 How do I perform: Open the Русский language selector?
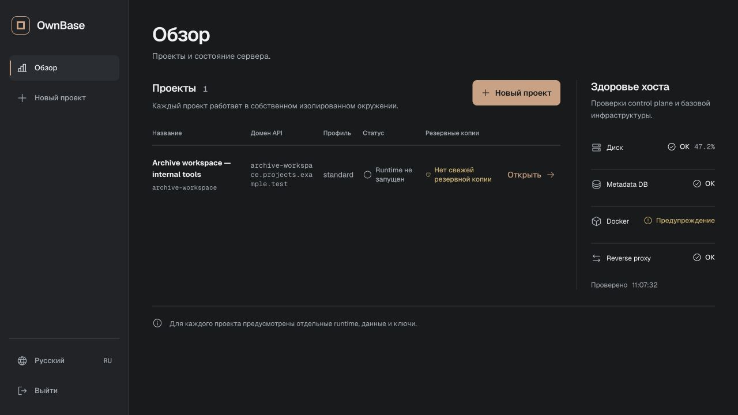64,361
